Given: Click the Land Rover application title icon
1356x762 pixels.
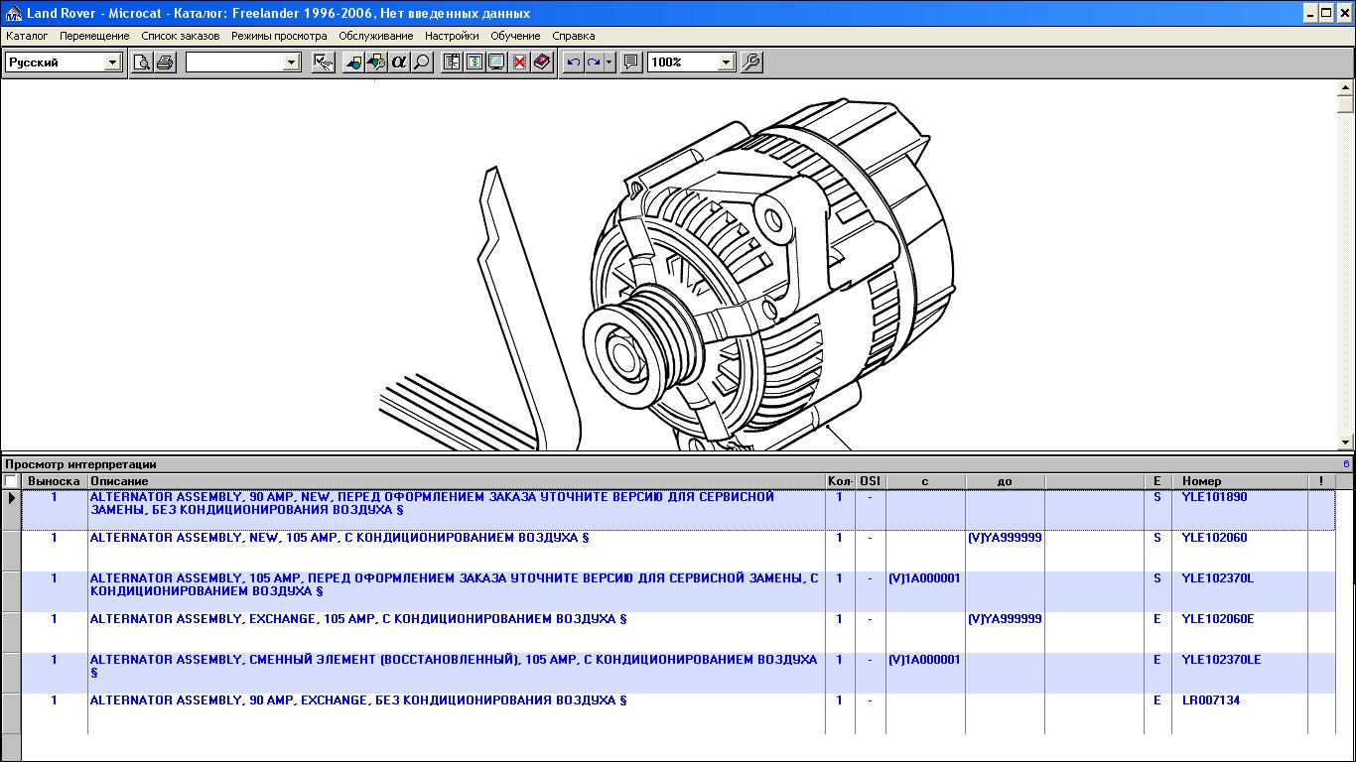Looking at the screenshot, I should click(13, 13).
